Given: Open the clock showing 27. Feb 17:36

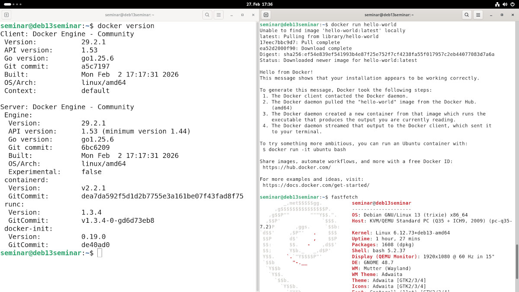Looking at the screenshot, I should point(259,4).
